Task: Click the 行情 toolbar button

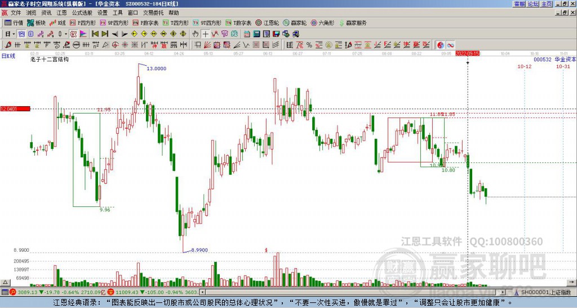Action: pos(14,22)
